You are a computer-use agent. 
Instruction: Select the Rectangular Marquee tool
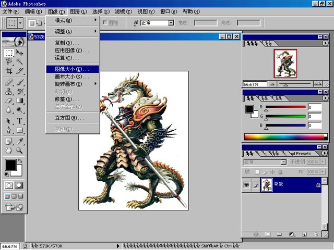pos(9,53)
